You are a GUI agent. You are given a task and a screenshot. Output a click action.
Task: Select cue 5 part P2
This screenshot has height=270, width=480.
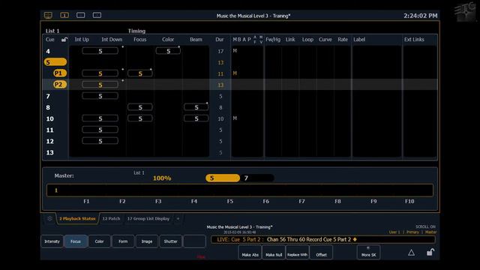pyautogui.click(x=60, y=85)
